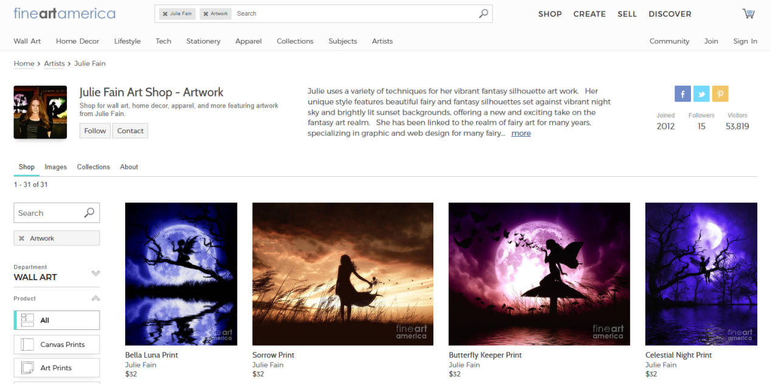Switch to the About tab
The width and height of the screenshot is (770, 384).
coord(129,167)
